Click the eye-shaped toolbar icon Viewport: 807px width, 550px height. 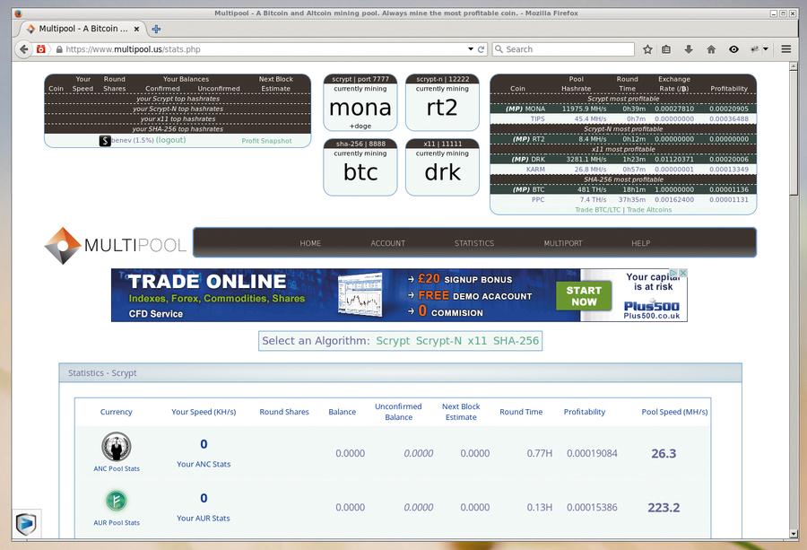pos(733,49)
